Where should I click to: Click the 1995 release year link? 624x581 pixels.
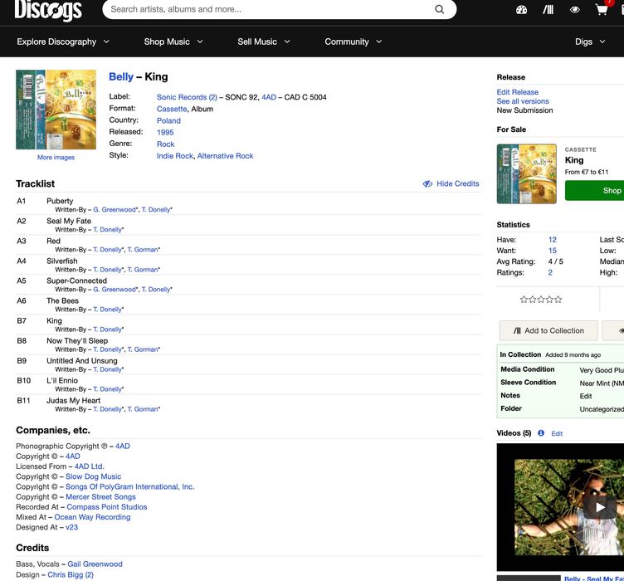(165, 132)
